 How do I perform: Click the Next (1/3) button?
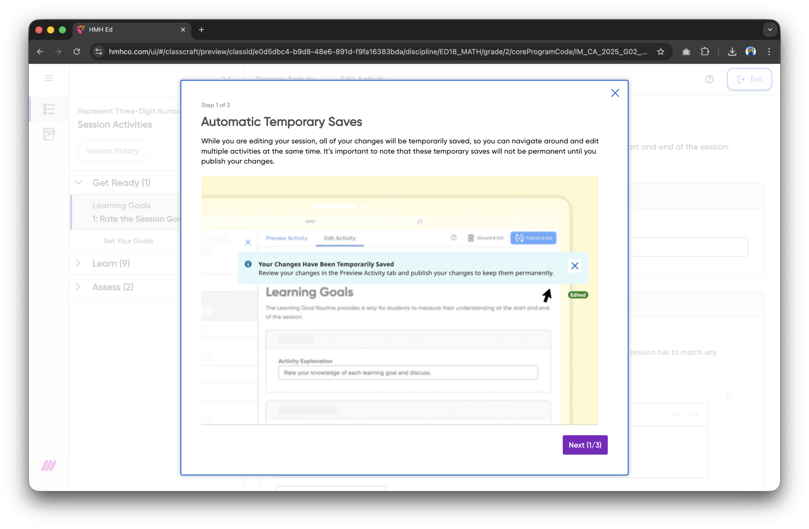[x=585, y=445]
